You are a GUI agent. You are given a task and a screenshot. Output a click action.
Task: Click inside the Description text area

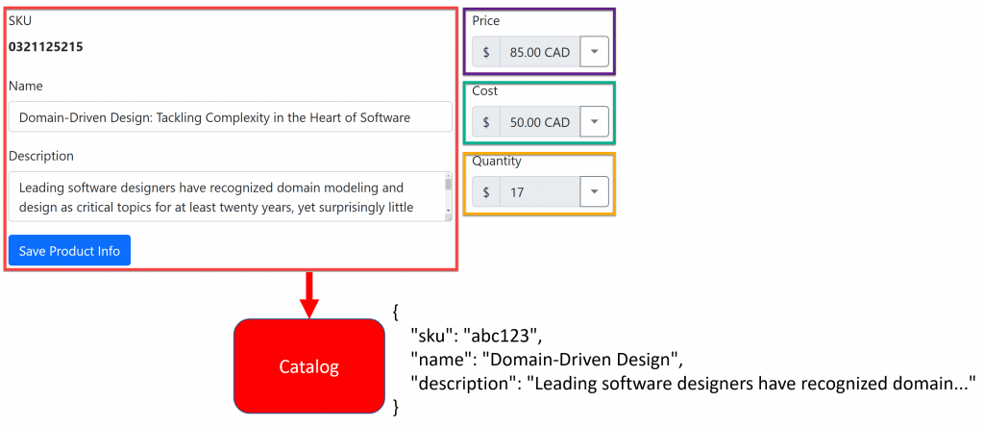(x=227, y=196)
